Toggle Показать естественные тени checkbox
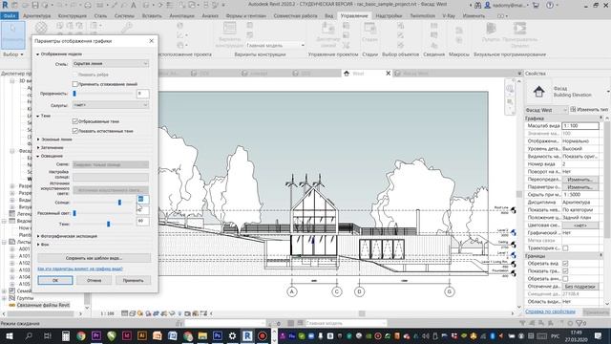The height and width of the screenshot is (344, 611). pyautogui.click(x=75, y=131)
